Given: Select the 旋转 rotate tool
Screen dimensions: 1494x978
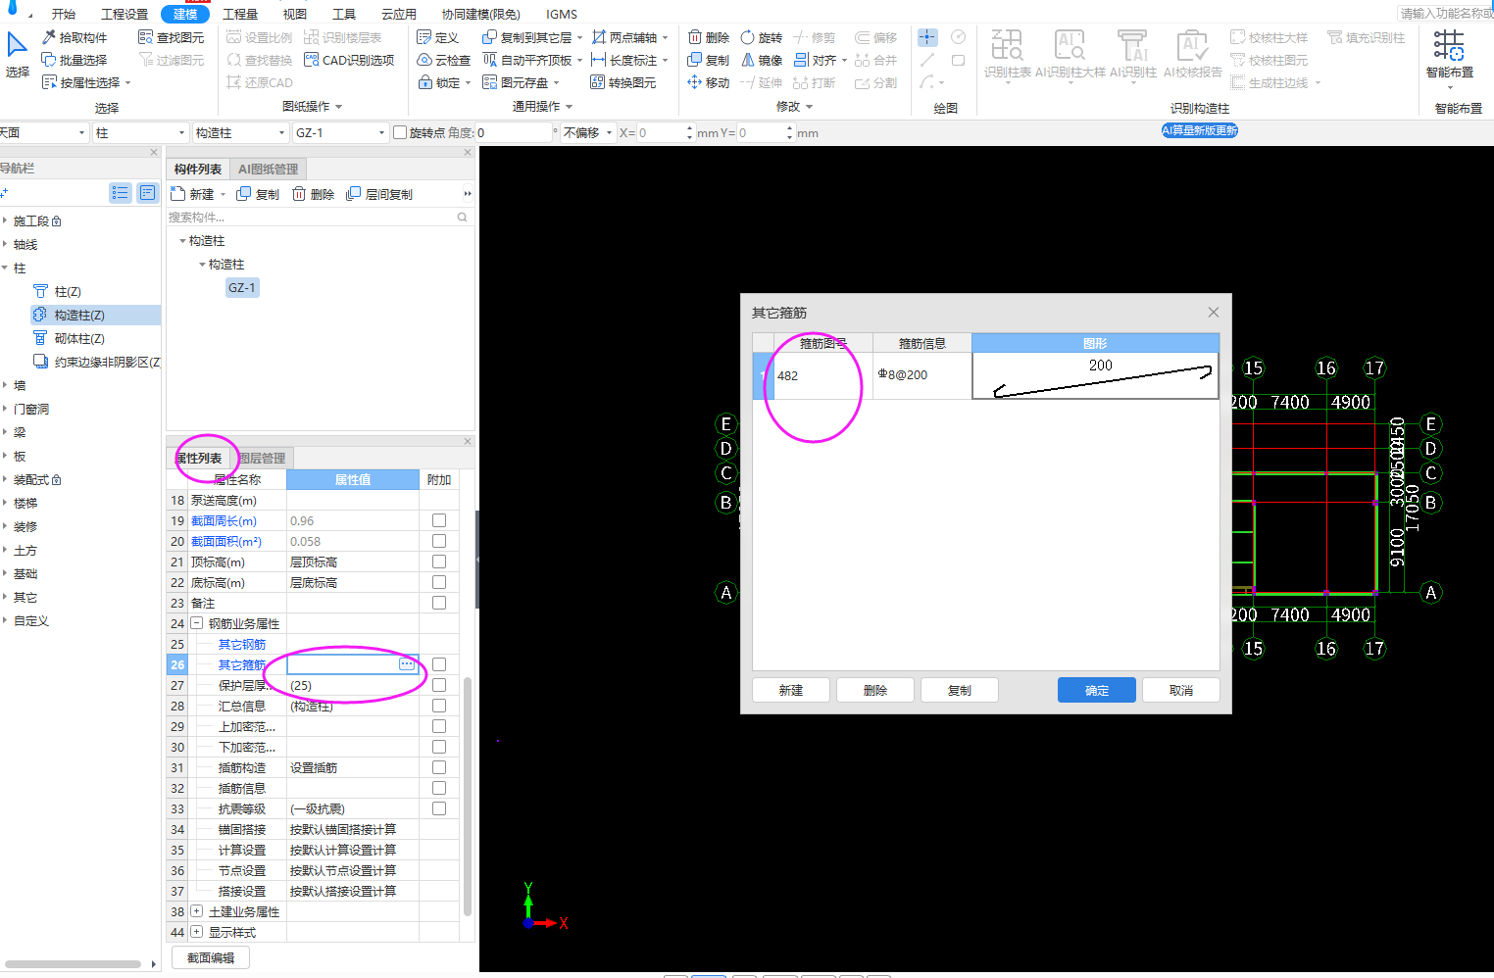Looking at the screenshot, I should 762,37.
